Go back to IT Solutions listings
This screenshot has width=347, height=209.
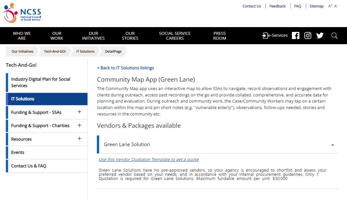[x=125, y=68]
